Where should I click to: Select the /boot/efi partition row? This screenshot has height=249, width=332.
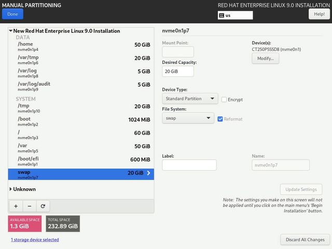pos(81,161)
